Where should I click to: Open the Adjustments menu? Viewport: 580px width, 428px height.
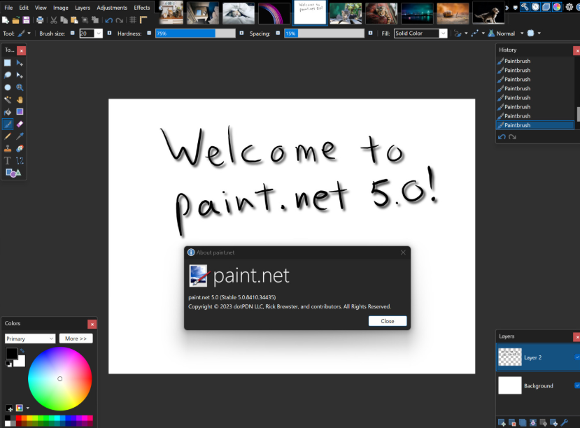pyautogui.click(x=112, y=8)
